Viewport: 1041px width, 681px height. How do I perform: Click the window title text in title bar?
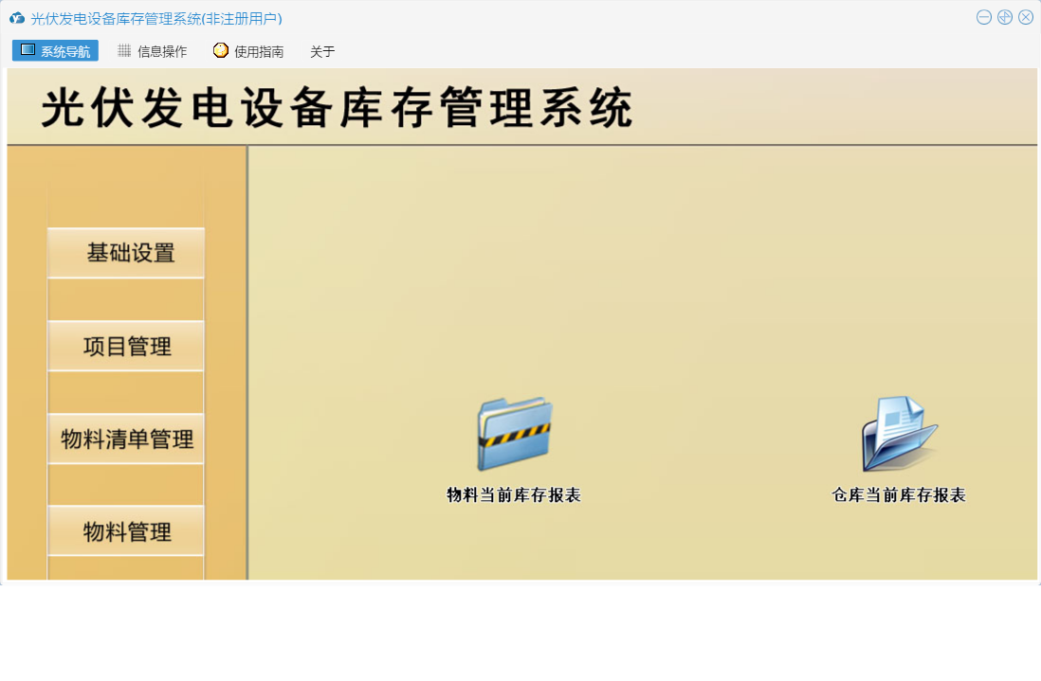tap(156, 18)
